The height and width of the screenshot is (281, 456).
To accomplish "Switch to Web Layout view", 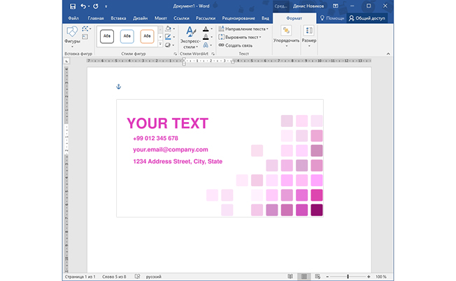I will (x=318, y=277).
